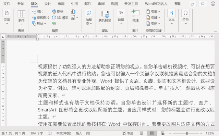The height and width of the screenshot is (136, 219).
Task: Select the 插入 Insert tab
Action: (34, 4)
